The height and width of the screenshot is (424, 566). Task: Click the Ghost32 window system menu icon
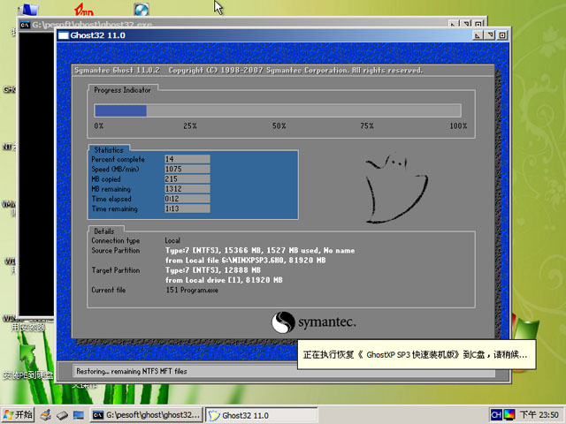tap(64, 35)
